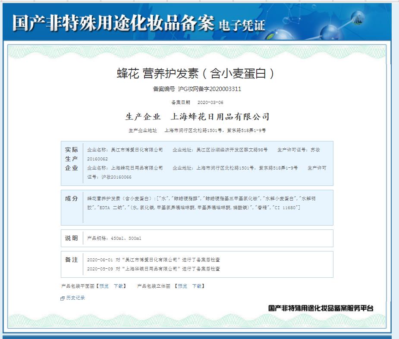Click the 国产非特殊用途化妆品备案 banner title
This screenshot has height=339, width=399.
(113, 23)
